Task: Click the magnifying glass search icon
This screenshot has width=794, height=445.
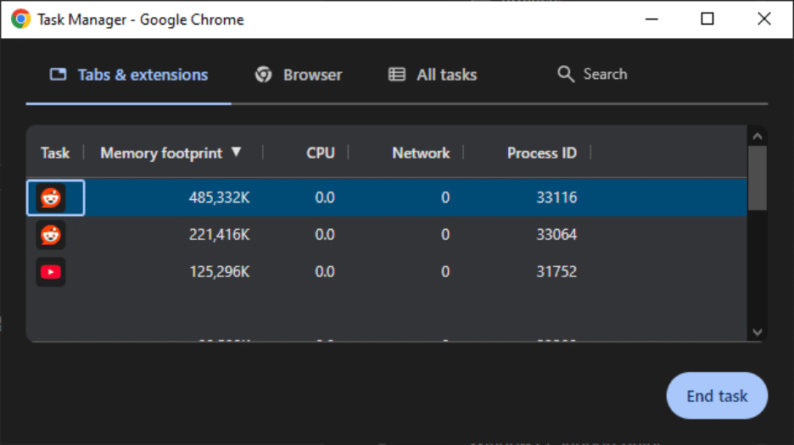Action: pyautogui.click(x=566, y=75)
